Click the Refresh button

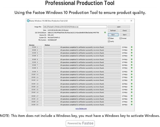tap(113, 31)
